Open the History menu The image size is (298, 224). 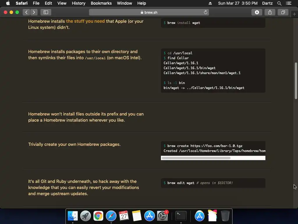pyautogui.click(x=79, y=3)
